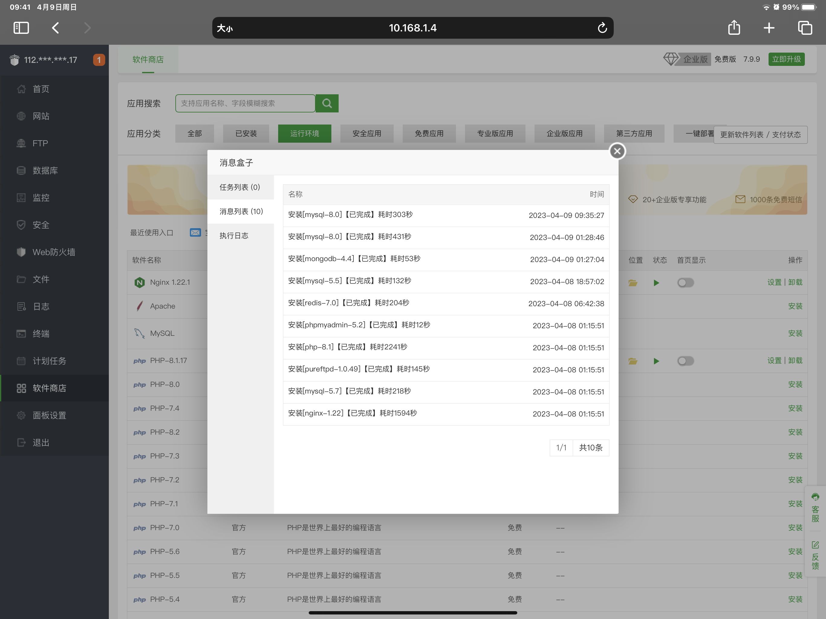Screen dimensions: 826x619
Task: Click 卸载 link for Nginx row
Action: (x=795, y=282)
